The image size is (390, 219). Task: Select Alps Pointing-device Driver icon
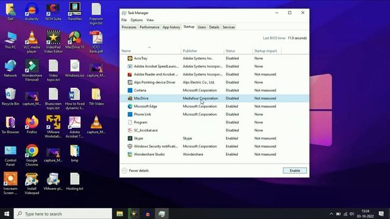tap(130, 82)
